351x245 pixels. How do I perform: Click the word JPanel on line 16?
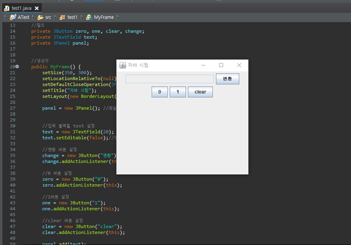point(61,43)
